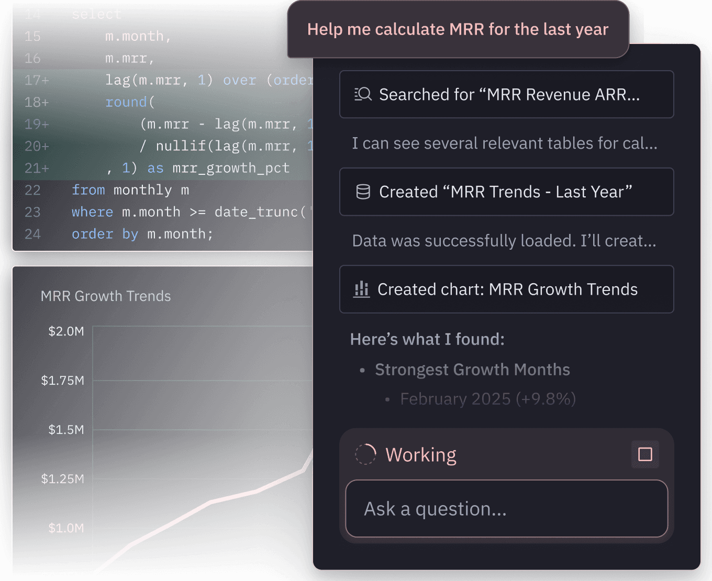Expand the Created chart: MRR Growth Trends step
This screenshot has height=581, width=712.
pos(506,289)
